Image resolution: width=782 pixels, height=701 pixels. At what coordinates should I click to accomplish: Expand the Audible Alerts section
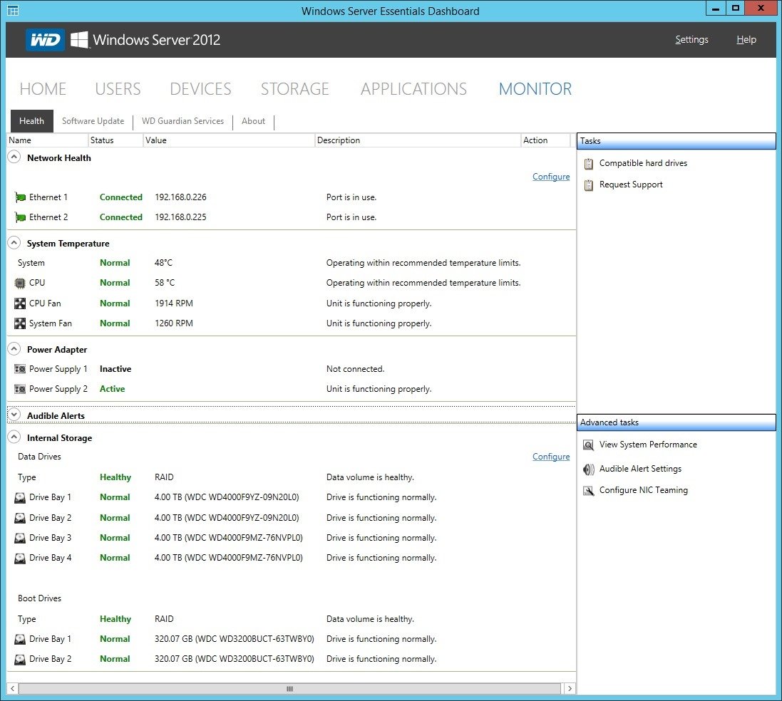(14, 415)
